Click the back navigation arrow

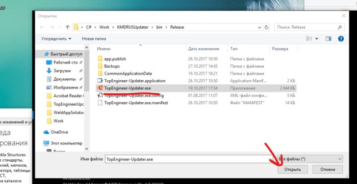42,27
